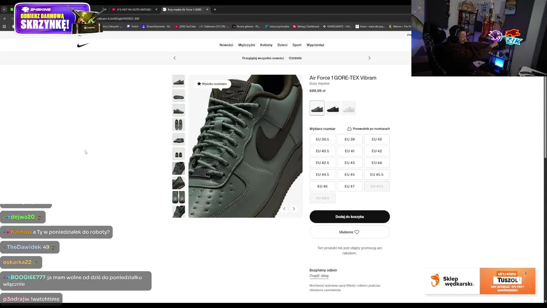Choose size EU 42.5
This screenshot has height=308, width=547.
[322, 163]
